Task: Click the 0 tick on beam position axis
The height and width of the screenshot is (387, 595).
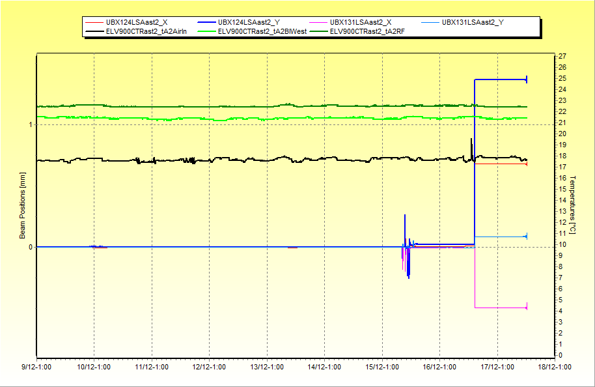Action: (x=30, y=247)
